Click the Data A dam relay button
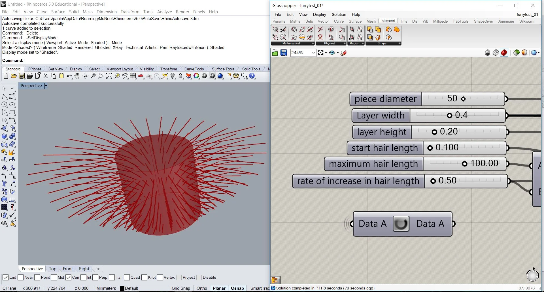The width and height of the screenshot is (544, 292). click(401, 224)
